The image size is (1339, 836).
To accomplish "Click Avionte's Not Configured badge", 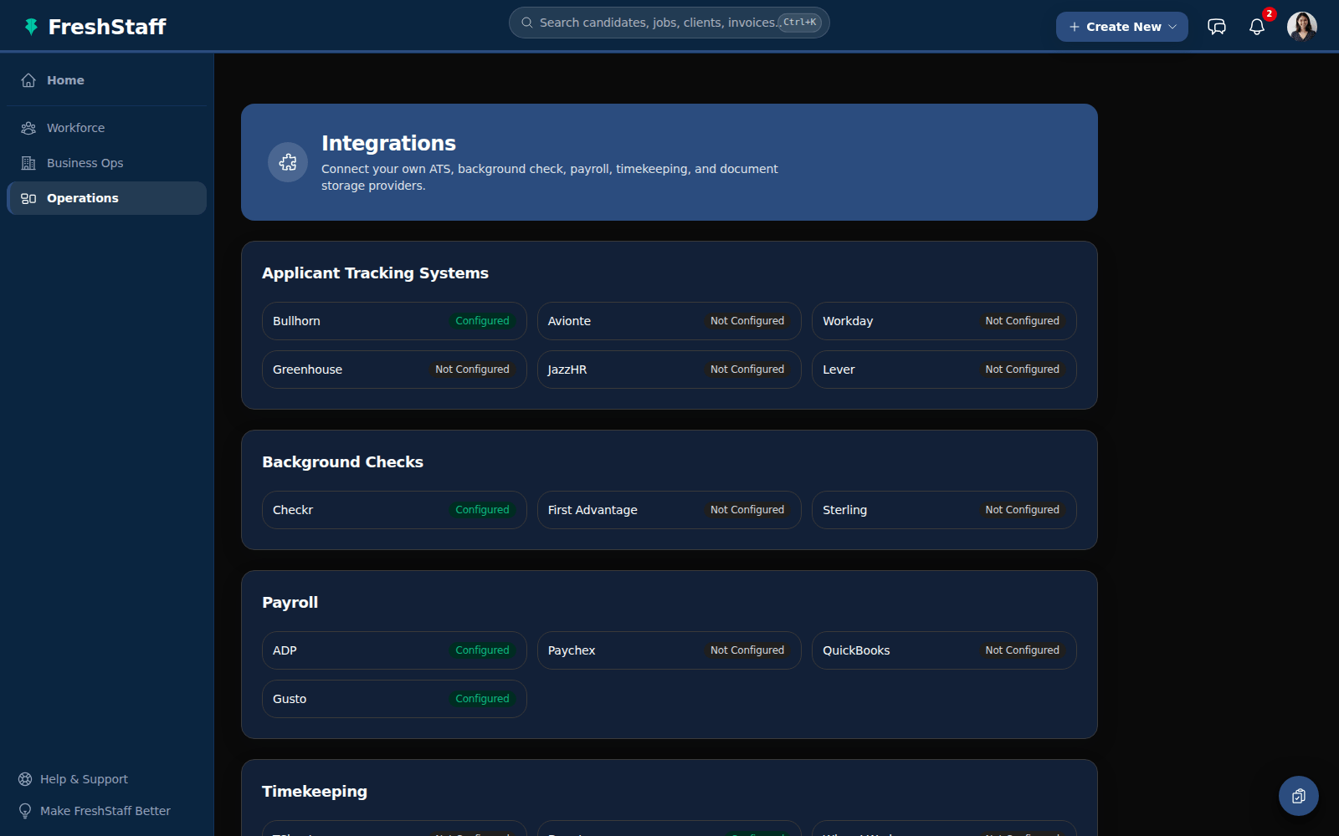I will [747, 321].
